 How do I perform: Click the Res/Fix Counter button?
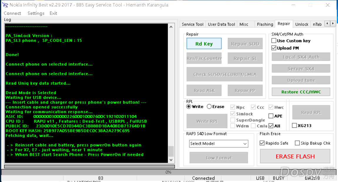point(204,58)
